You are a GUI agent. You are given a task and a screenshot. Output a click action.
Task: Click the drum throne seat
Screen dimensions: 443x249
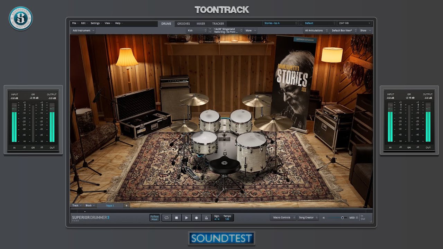point(224,166)
